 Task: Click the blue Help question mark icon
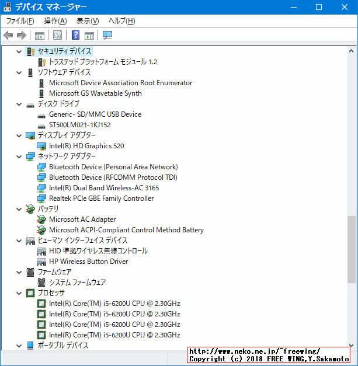pos(76,35)
